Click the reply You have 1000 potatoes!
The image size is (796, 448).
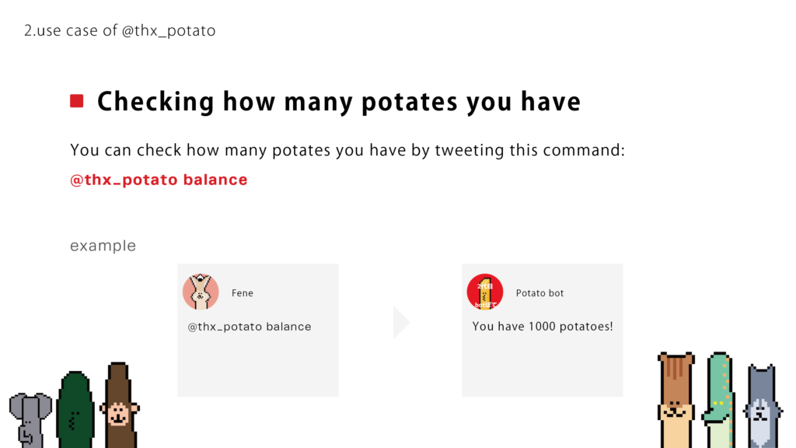click(x=543, y=327)
